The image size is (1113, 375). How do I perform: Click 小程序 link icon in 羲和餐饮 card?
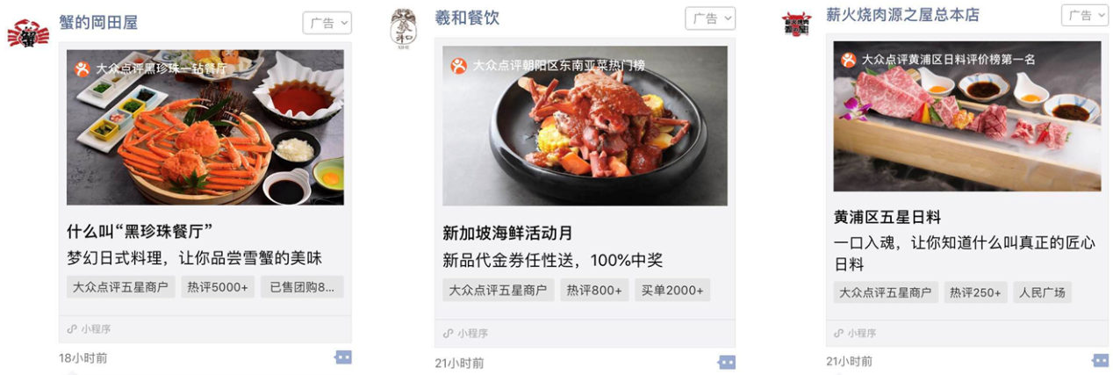448,334
